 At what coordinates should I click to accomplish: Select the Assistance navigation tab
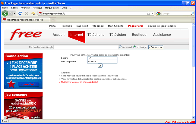162,35
